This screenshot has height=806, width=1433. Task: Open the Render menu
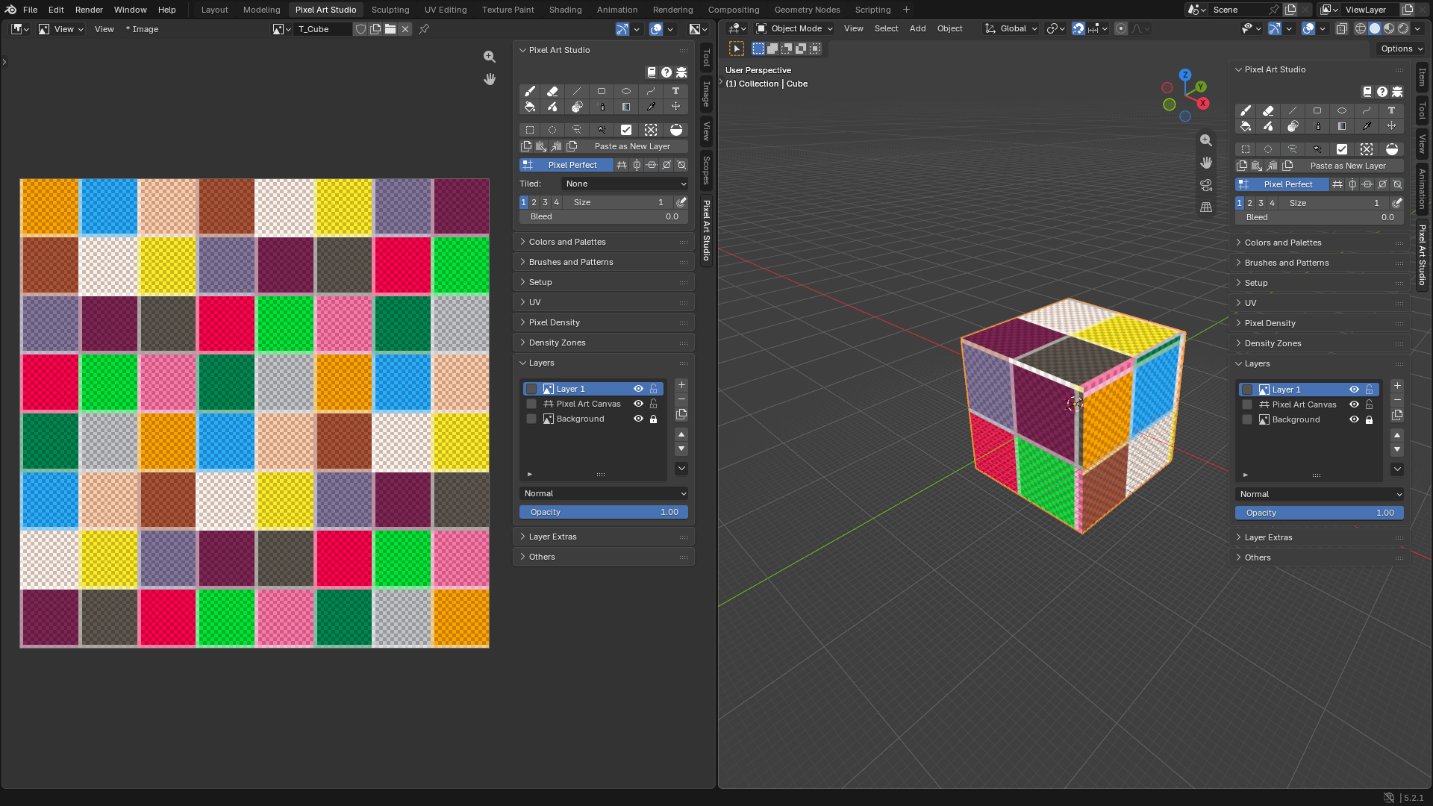(89, 10)
